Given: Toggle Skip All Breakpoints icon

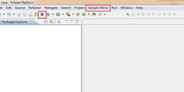Looking at the screenshot, I should tap(128, 14).
